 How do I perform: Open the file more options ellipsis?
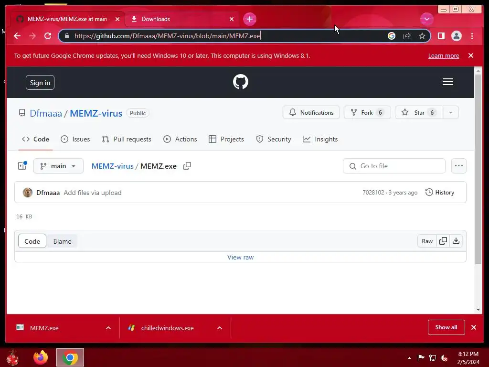click(x=459, y=166)
